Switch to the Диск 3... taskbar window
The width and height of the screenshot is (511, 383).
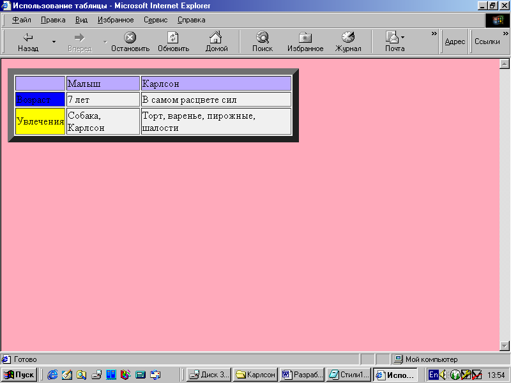209,375
